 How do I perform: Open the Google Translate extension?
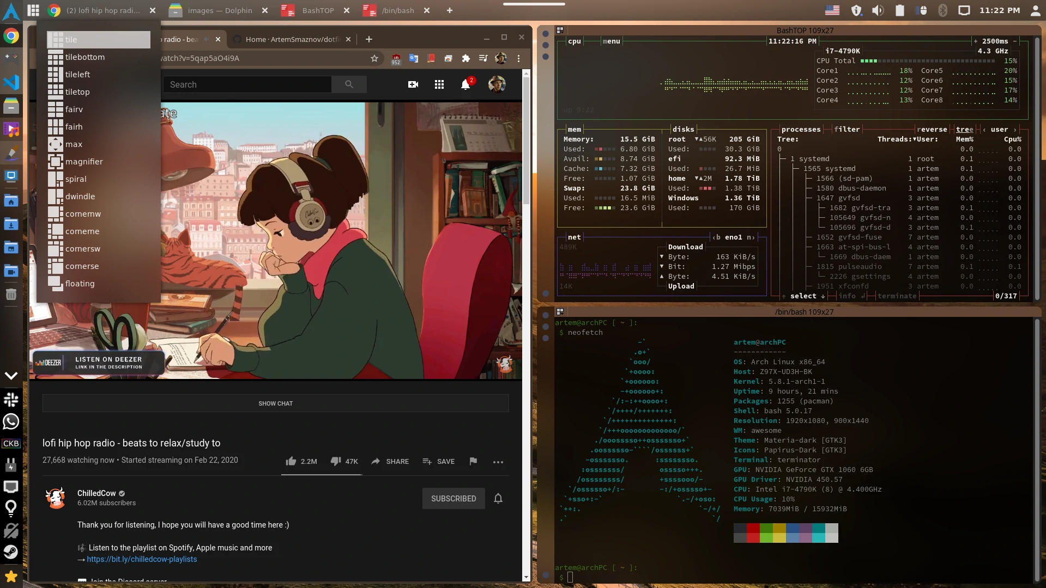414,58
